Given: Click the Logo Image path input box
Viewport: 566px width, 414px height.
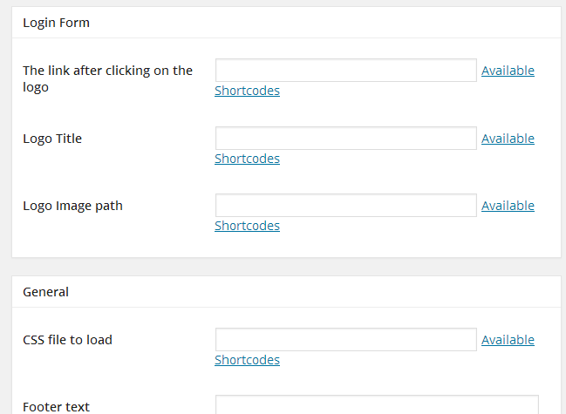Looking at the screenshot, I should click(x=345, y=206).
